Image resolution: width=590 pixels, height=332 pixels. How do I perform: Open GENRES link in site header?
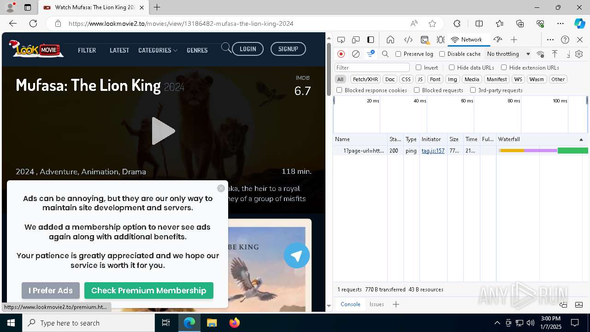tap(197, 50)
